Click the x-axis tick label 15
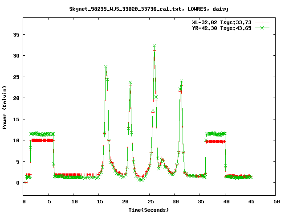285x214 pixels. coord(100,202)
